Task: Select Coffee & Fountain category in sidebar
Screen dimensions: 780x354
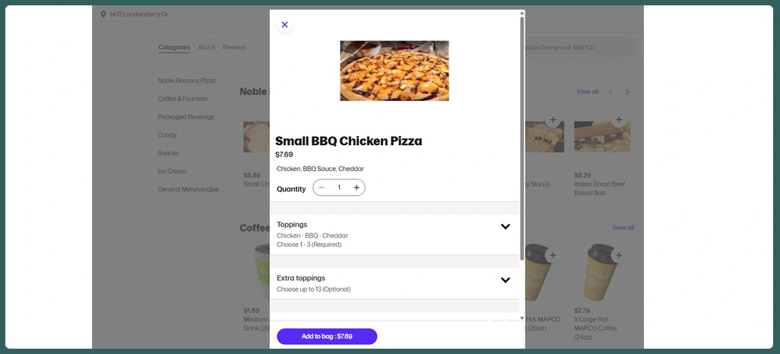Action: point(182,99)
